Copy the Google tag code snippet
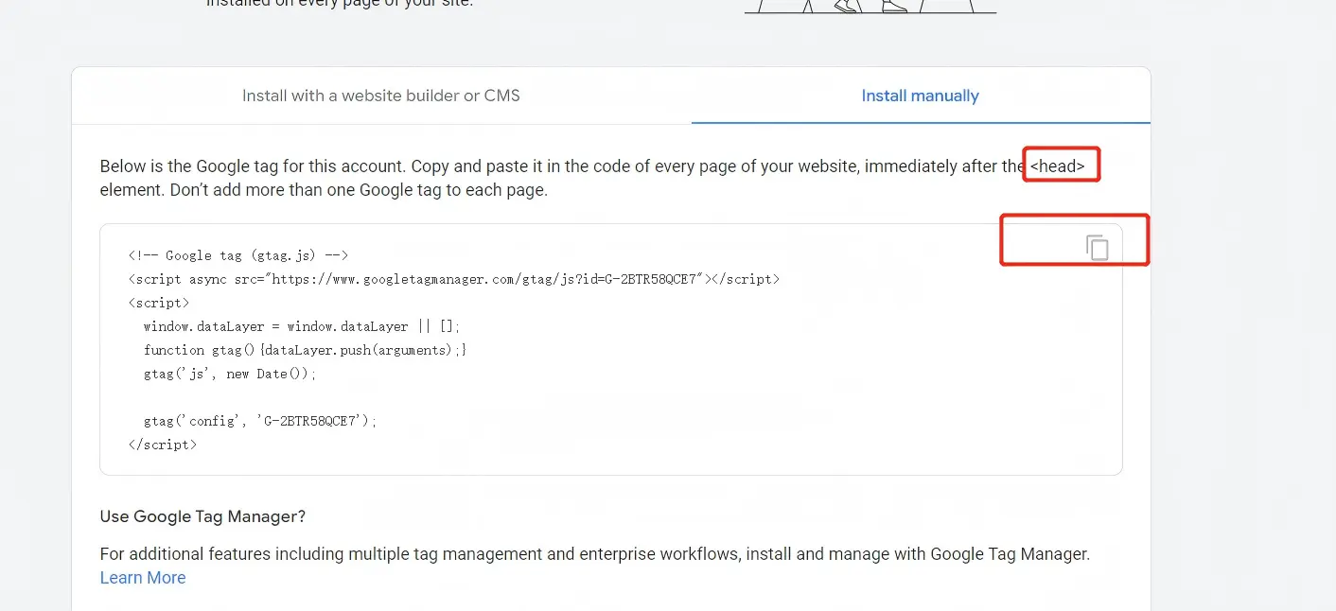Viewport: 1336px width, 611px height. pyautogui.click(x=1097, y=248)
